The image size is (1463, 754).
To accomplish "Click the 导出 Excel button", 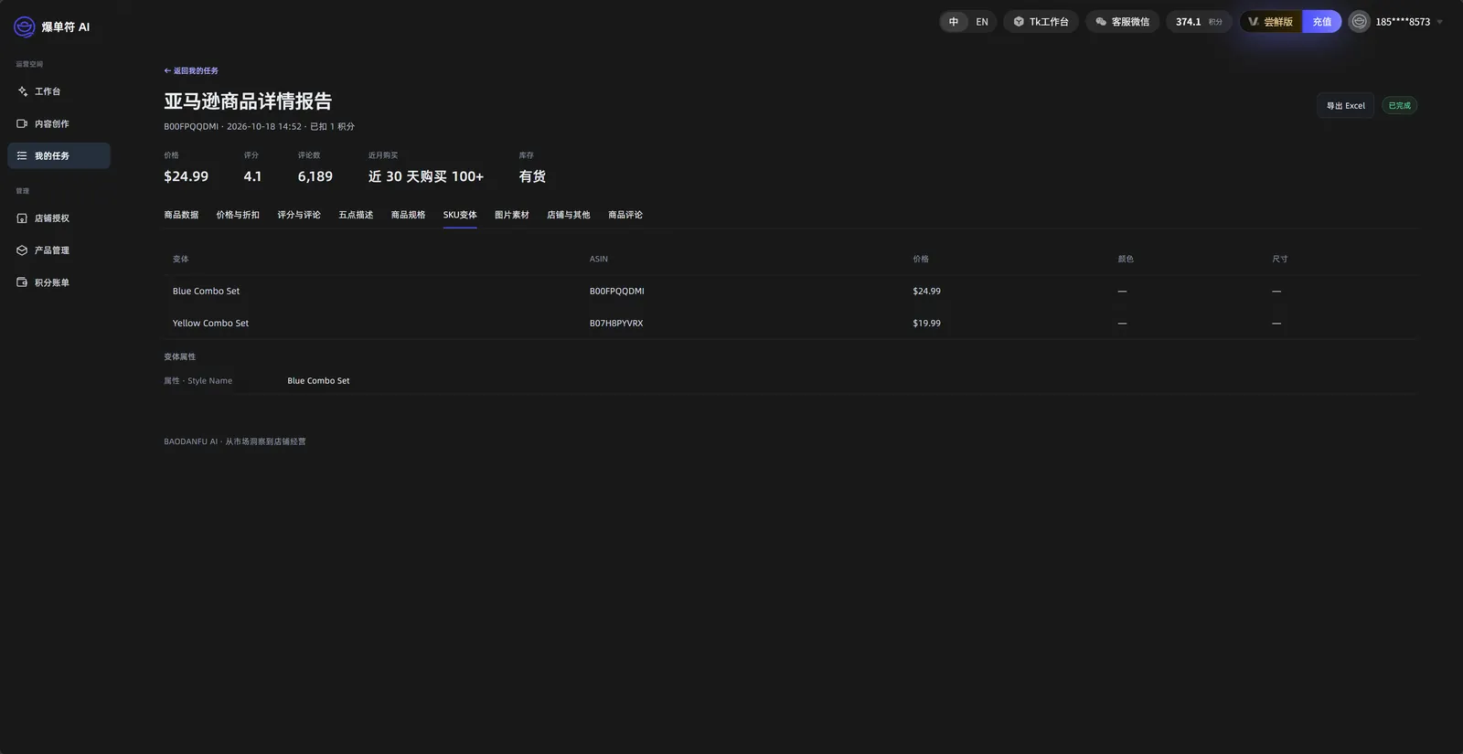I will [x=1345, y=106].
